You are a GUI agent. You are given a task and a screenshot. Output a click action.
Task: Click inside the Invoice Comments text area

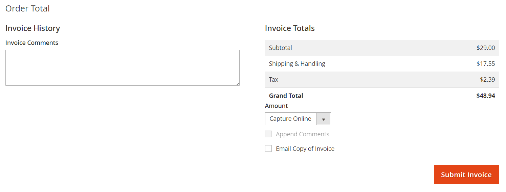coord(123,68)
